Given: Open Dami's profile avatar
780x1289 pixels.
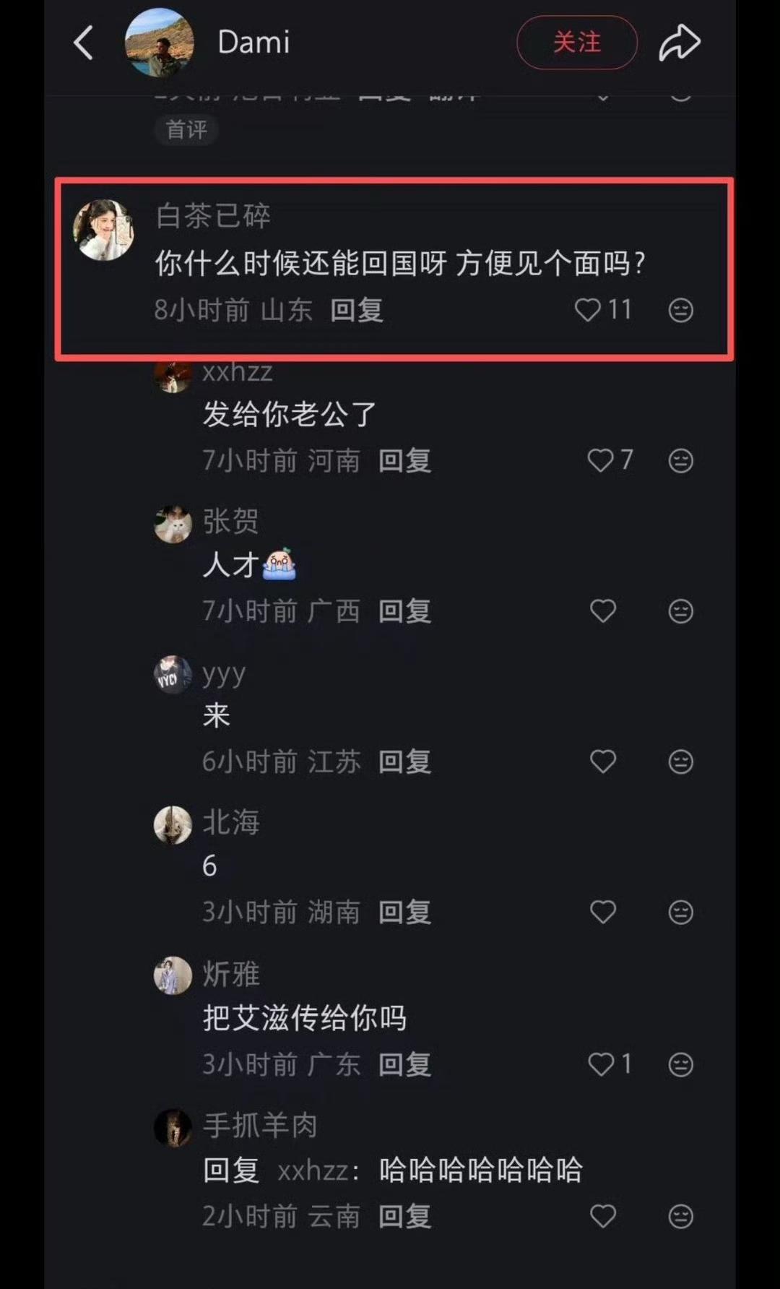Looking at the screenshot, I should pos(159,43).
